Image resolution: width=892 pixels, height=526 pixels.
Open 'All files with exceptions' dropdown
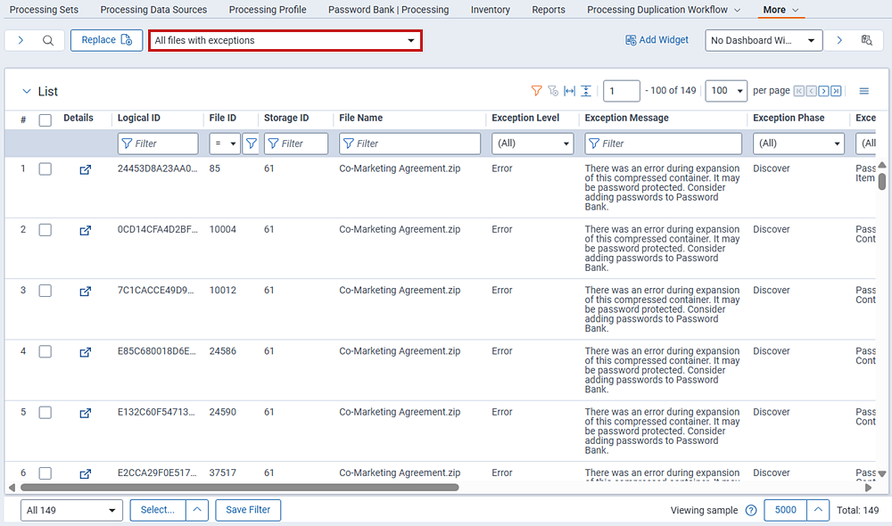pos(285,40)
